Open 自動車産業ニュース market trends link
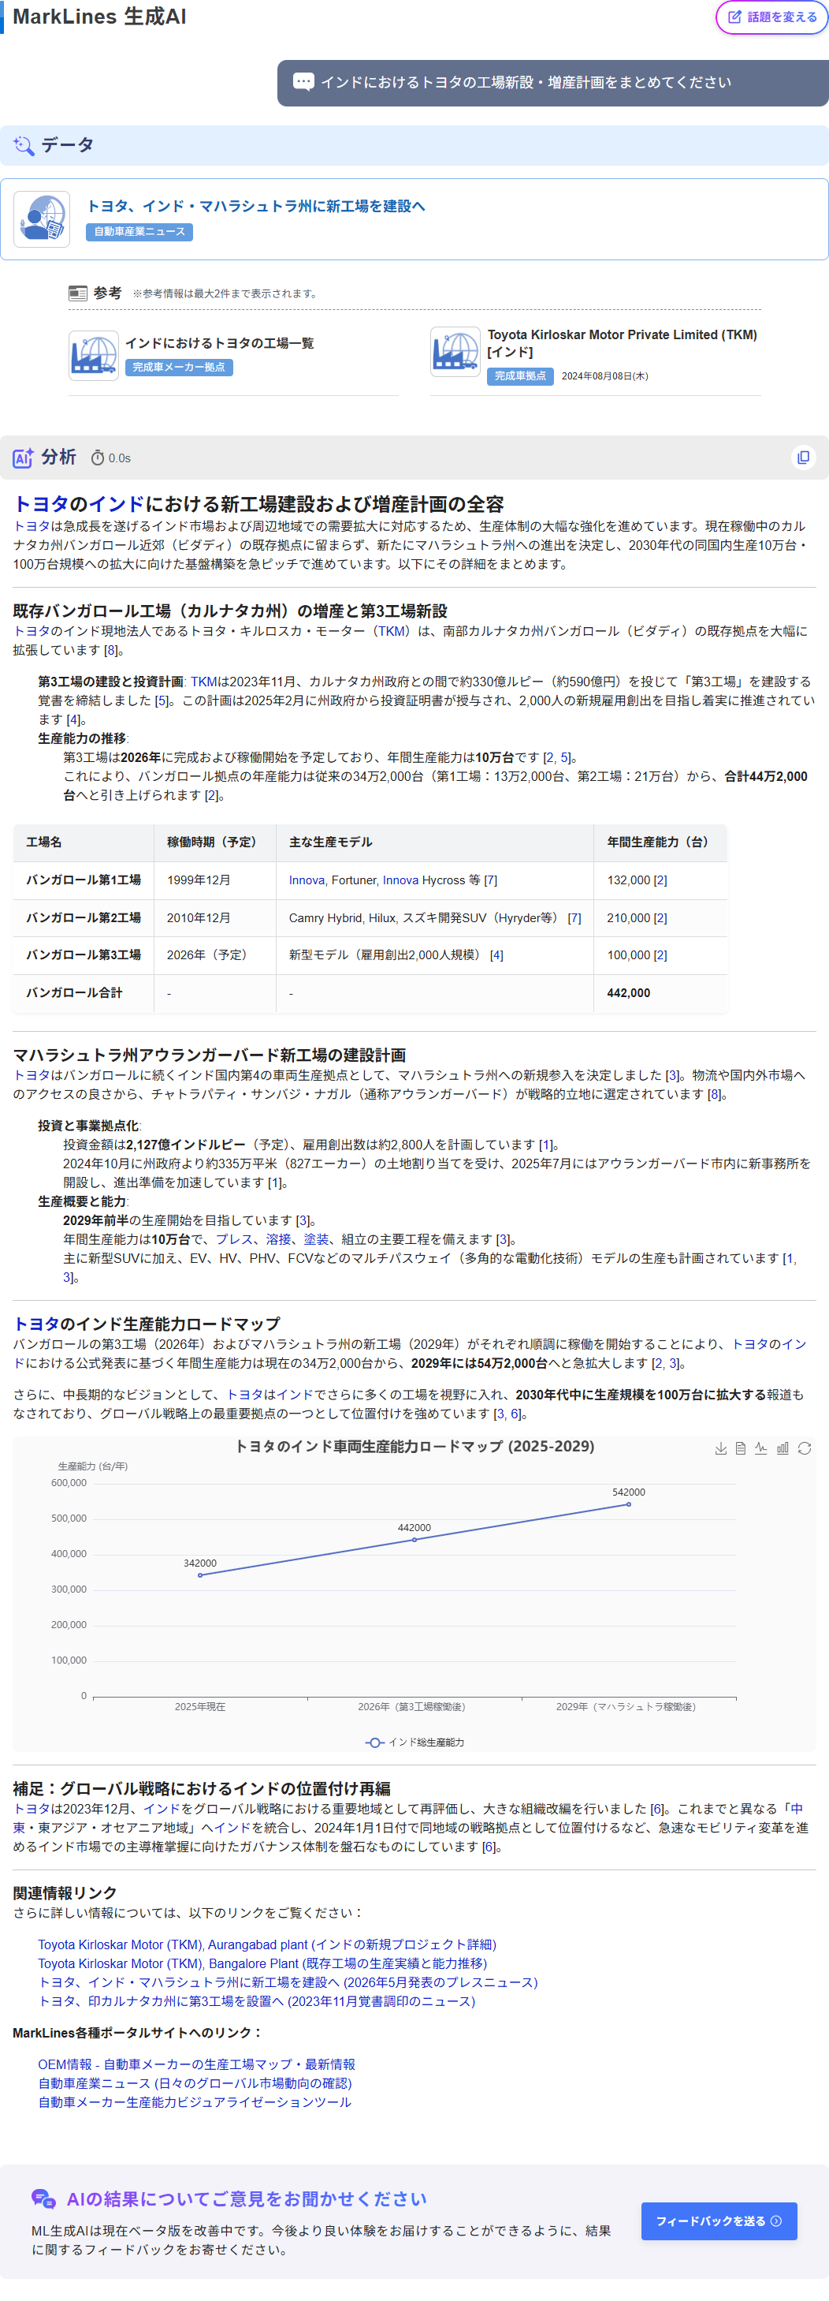 195,2082
